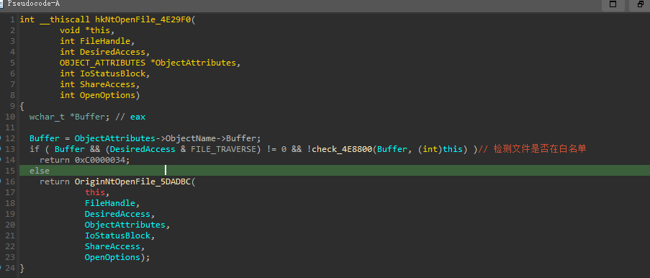Click the ObjectName member on line 12

tap(191, 138)
